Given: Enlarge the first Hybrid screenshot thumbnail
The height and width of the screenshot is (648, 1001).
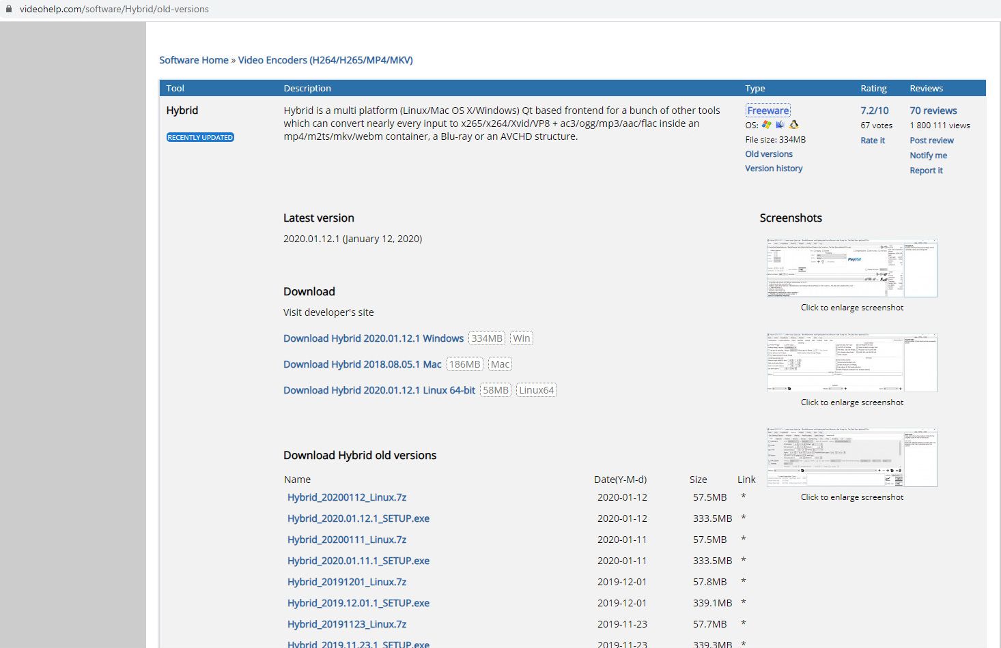Looking at the screenshot, I should click(851, 268).
